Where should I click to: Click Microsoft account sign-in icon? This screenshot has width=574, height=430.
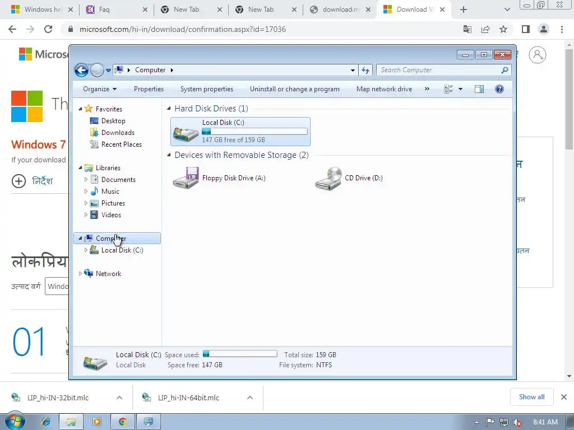[x=538, y=55]
